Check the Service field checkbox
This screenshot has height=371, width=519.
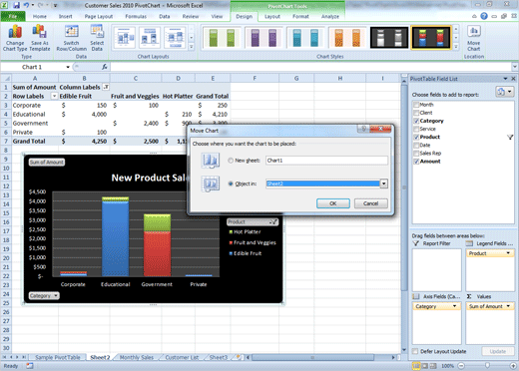point(416,129)
